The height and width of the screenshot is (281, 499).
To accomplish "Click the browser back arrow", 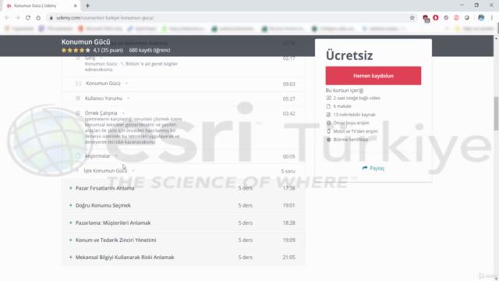I will coord(7,18).
